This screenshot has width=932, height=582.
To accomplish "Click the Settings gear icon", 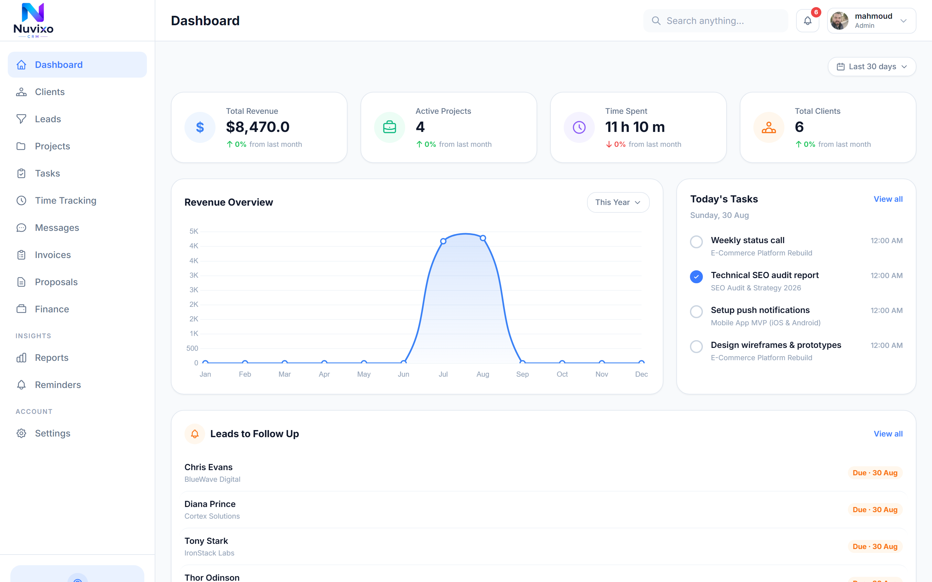I will click(22, 433).
